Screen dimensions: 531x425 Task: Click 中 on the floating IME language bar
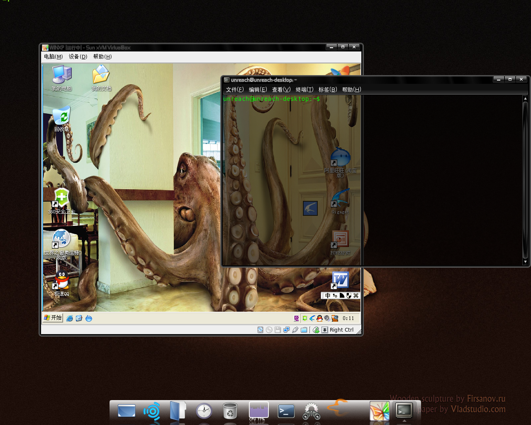point(328,296)
